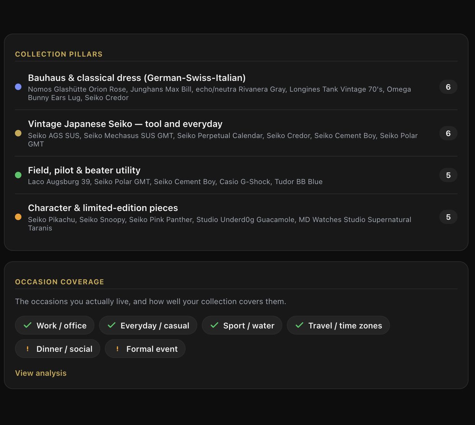
Task: Click the khaki dot beside Vintage Japanese Seiko
Action: pos(18,133)
